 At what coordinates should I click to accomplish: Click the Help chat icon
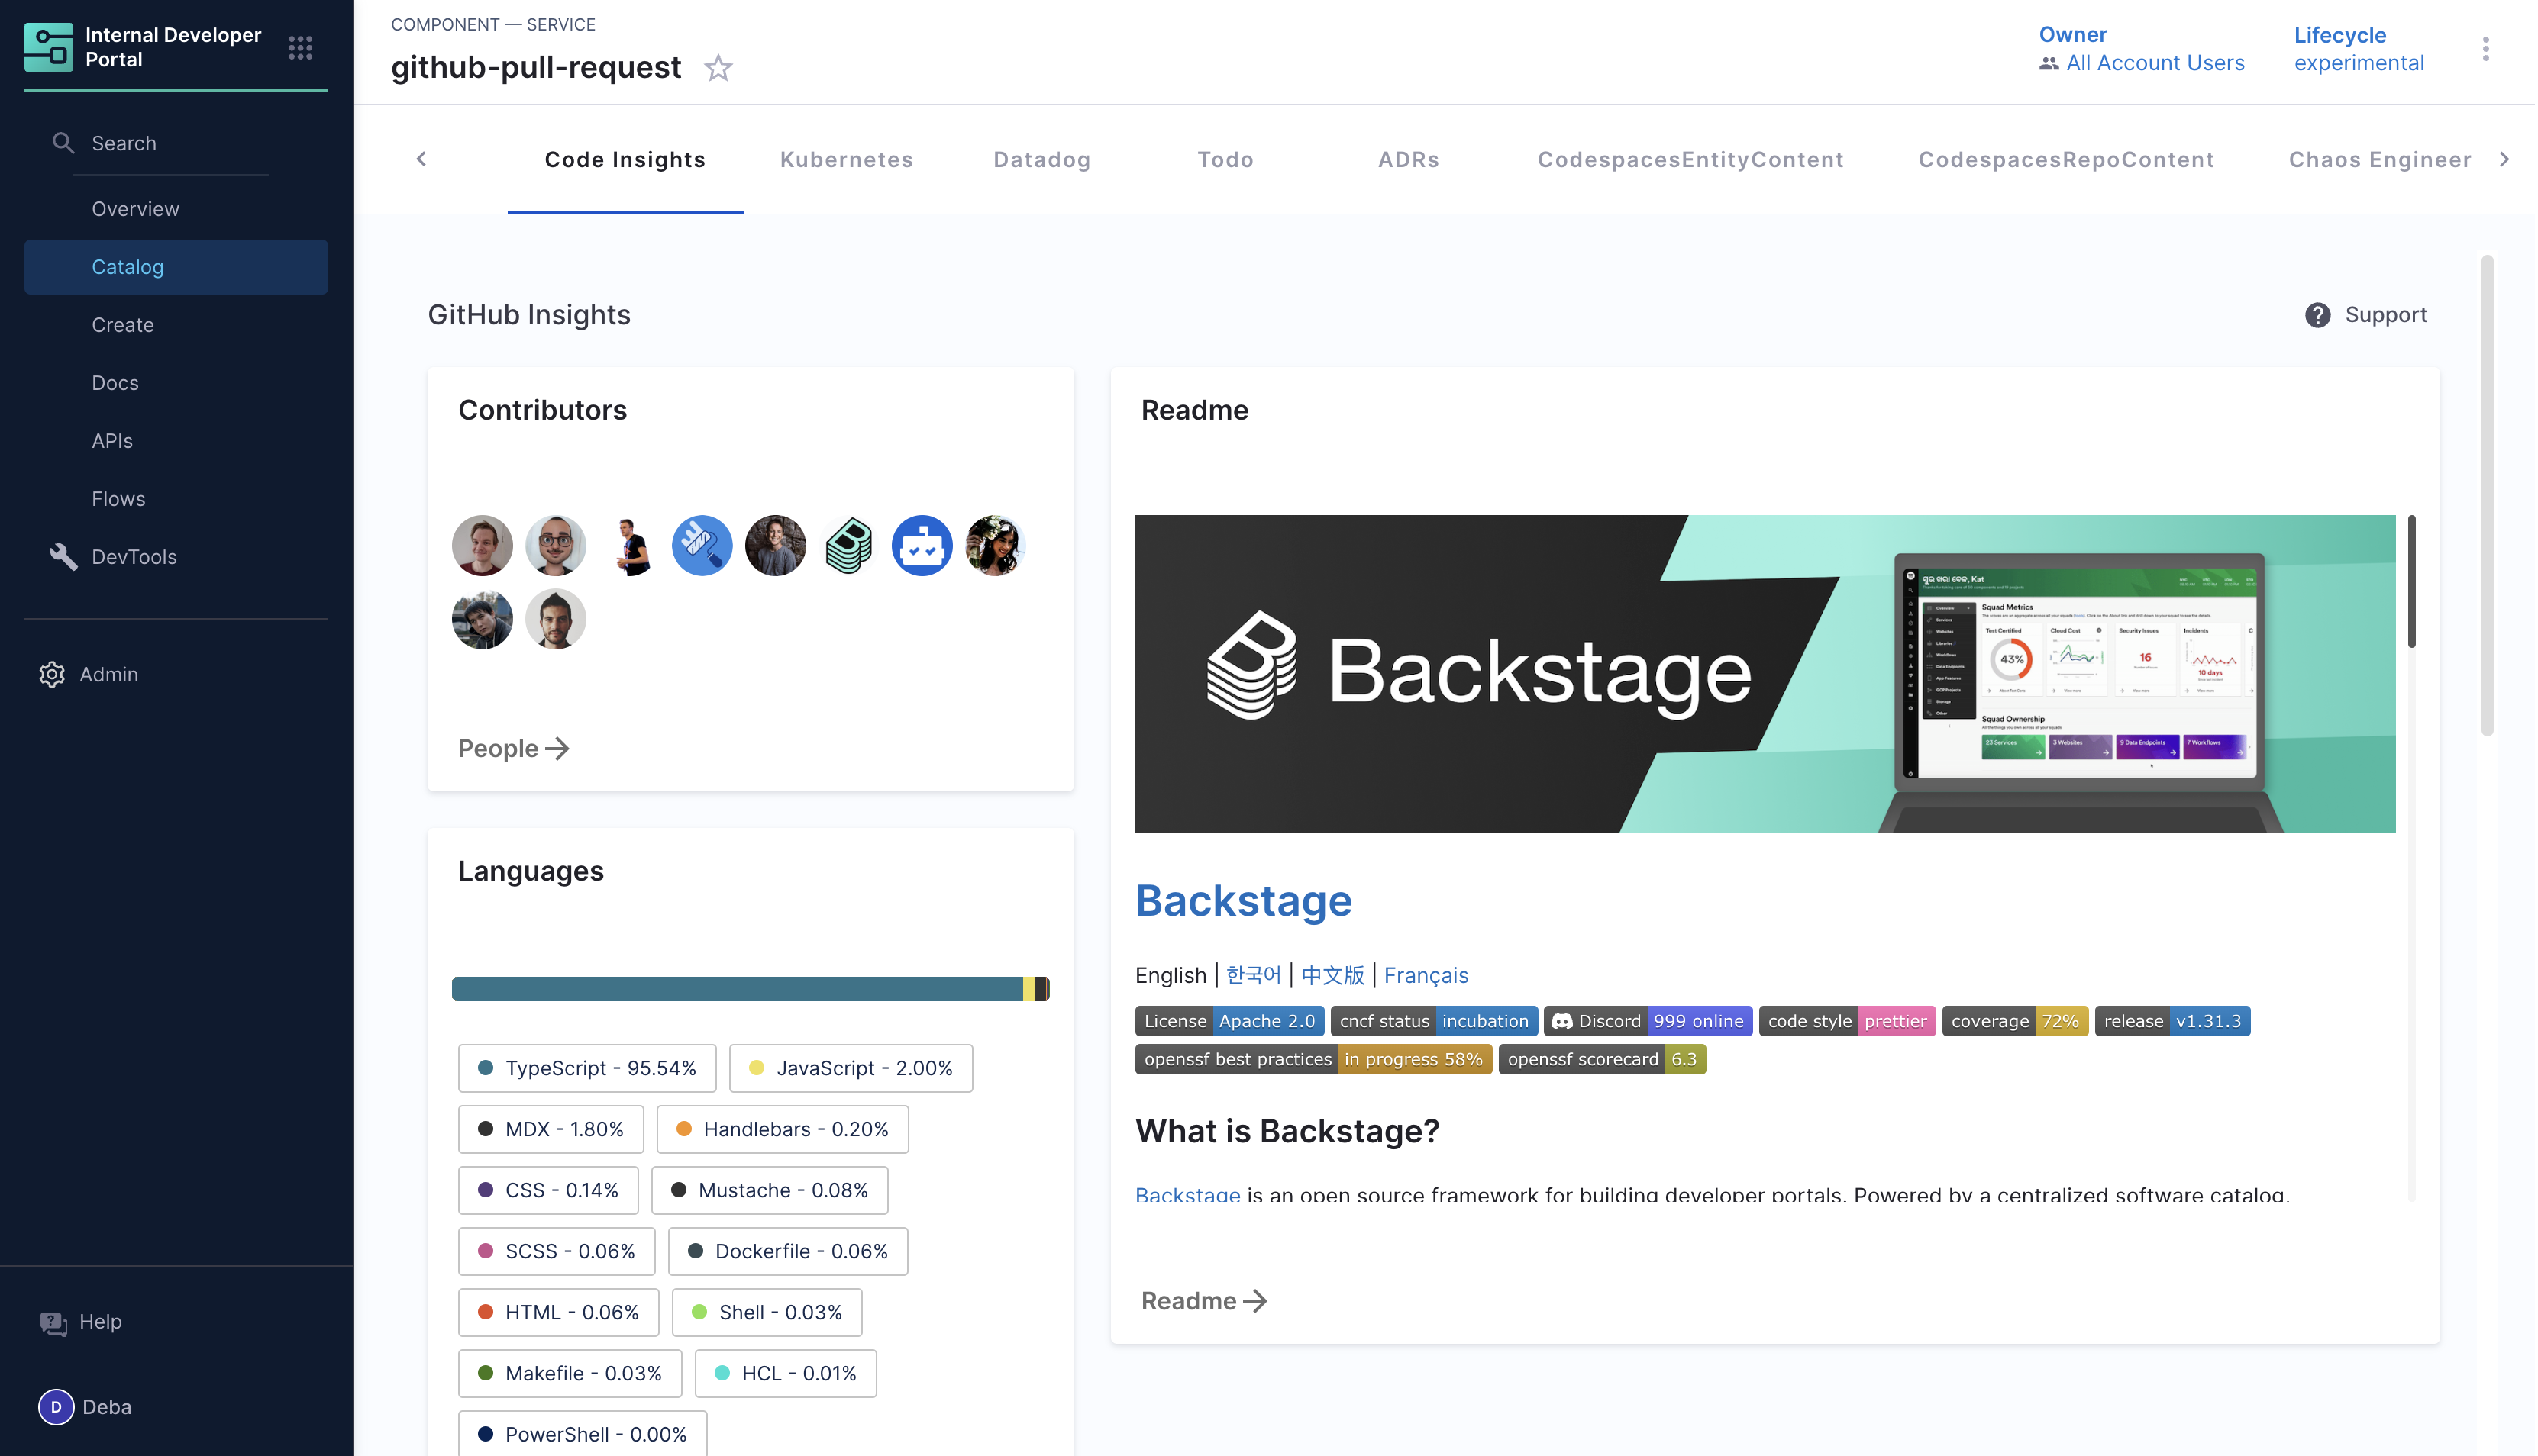pos(53,1322)
